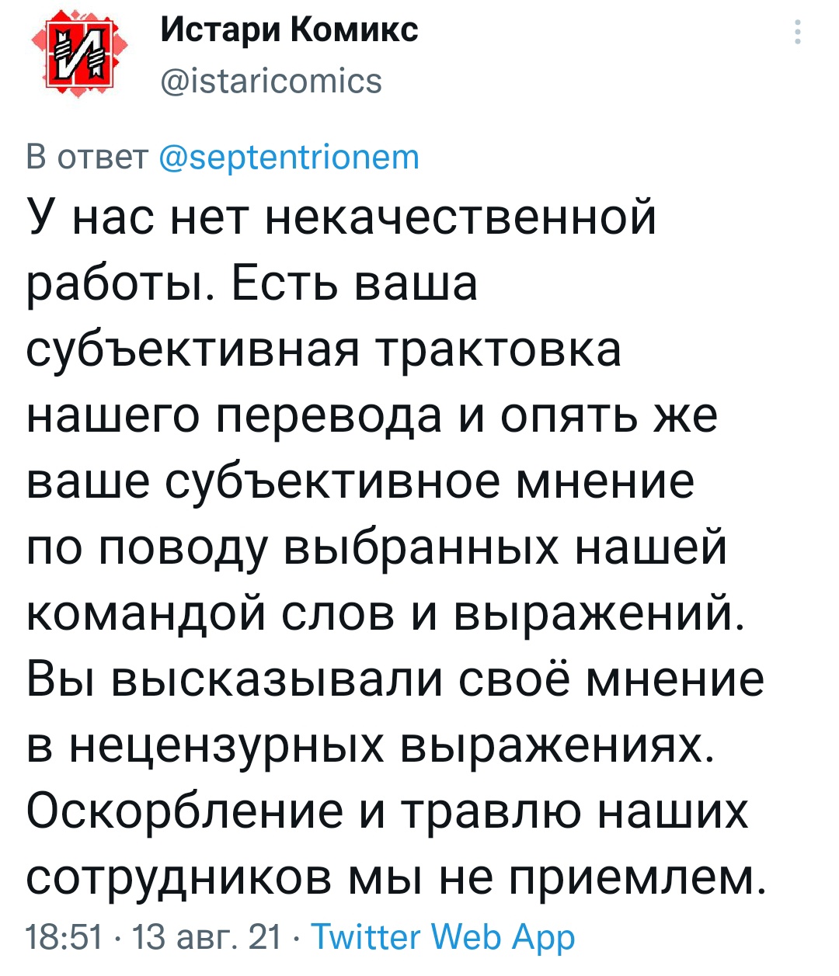Viewport: 839px width, 976px height.
Task: Select the line 'по поводу выбранных нашей'
Action: pos(377,548)
